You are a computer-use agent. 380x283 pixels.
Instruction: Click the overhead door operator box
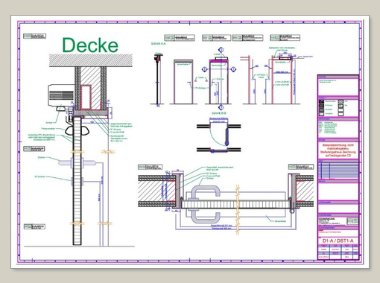point(61,95)
